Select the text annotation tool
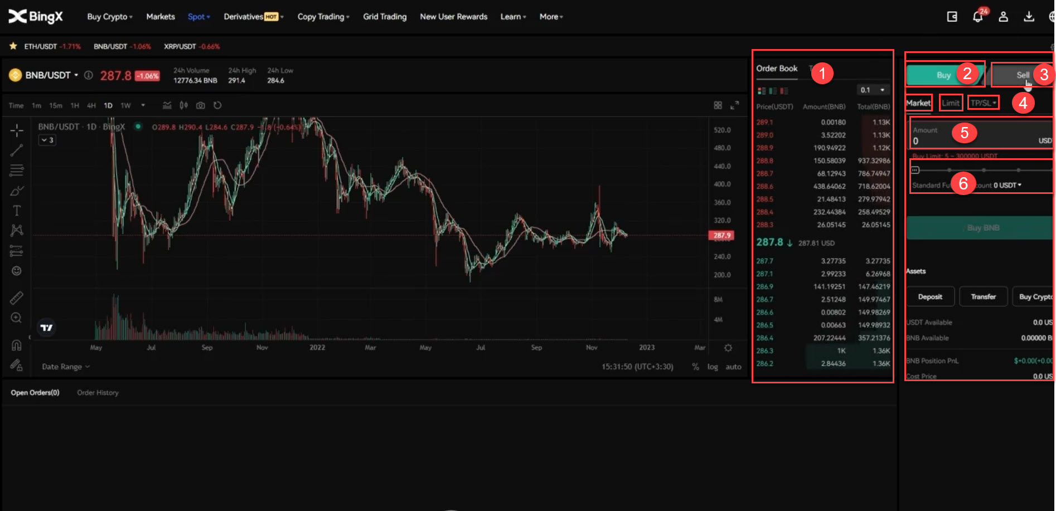Image resolution: width=1056 pixels, height=511 pixels. pyautogui.click(x=17, y=211)
